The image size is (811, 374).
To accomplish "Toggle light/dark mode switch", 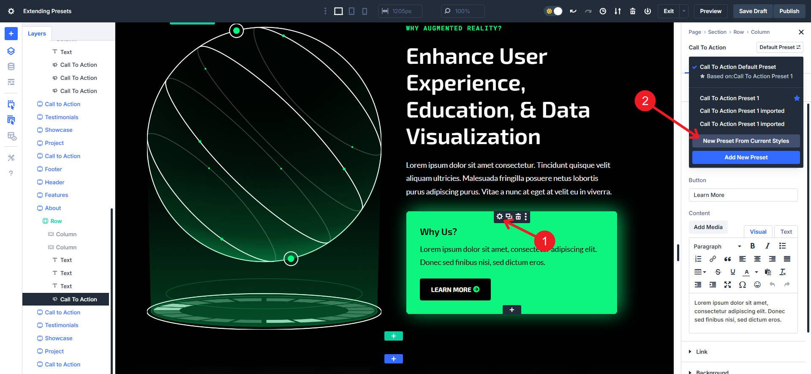I will tap(554, 11).
